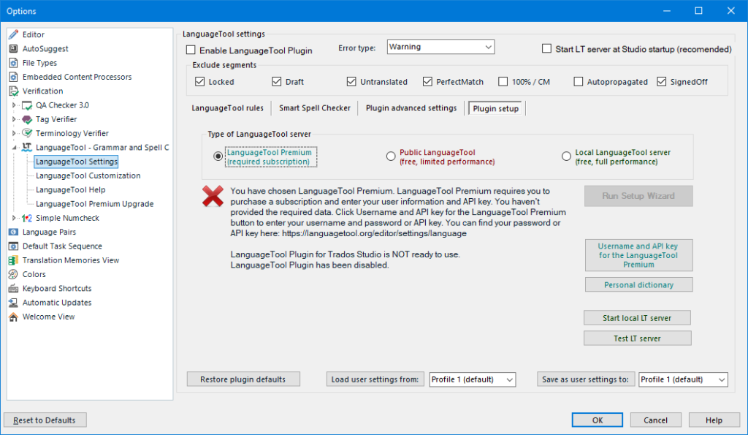This screenshot has width=748, height=435.
Task: Check Start LT server at Studio startup
Action: (x=546, y=49)
